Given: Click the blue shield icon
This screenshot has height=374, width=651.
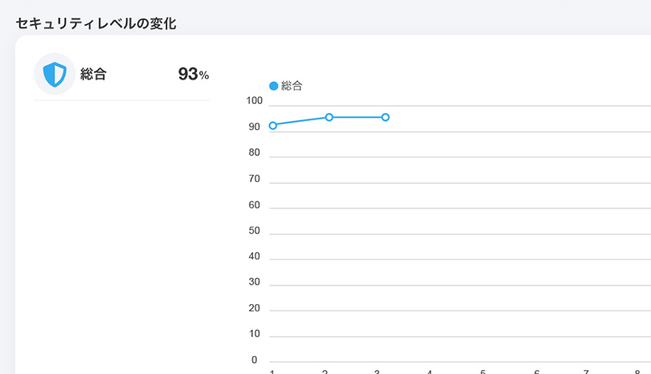Looking at the screenshot, I should 55,74.
